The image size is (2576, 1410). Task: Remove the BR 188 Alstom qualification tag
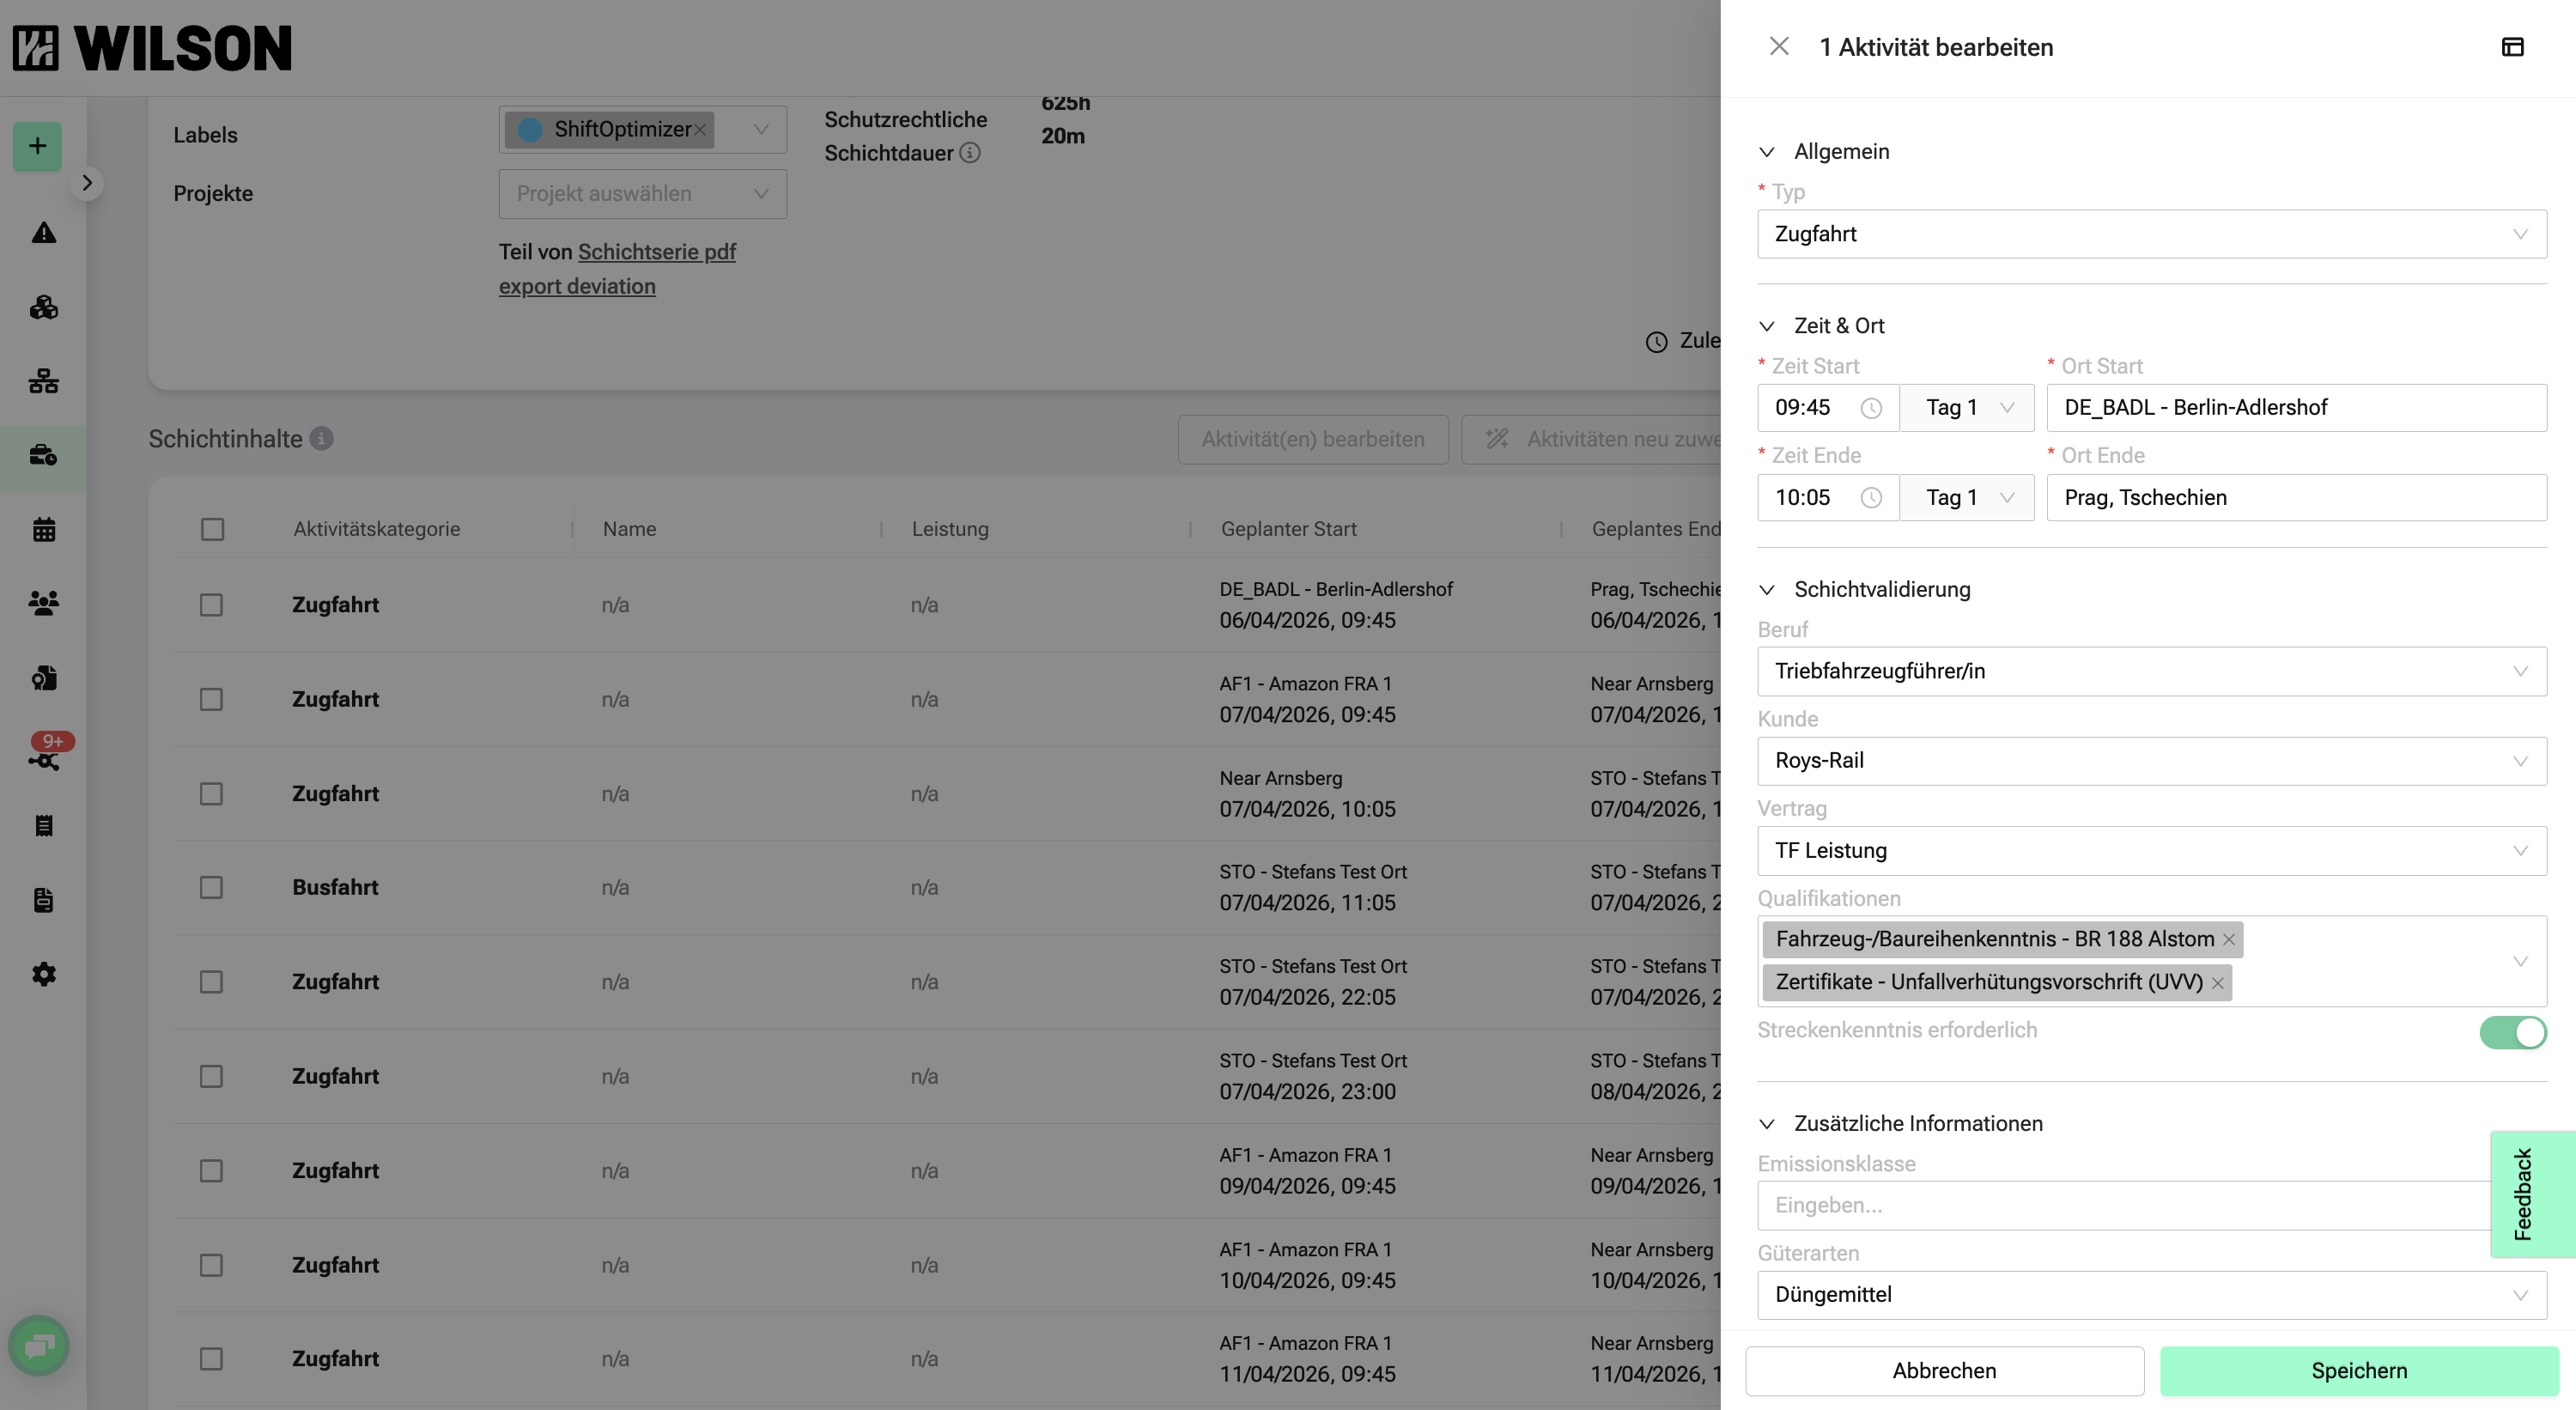(x=2228, y=940)
